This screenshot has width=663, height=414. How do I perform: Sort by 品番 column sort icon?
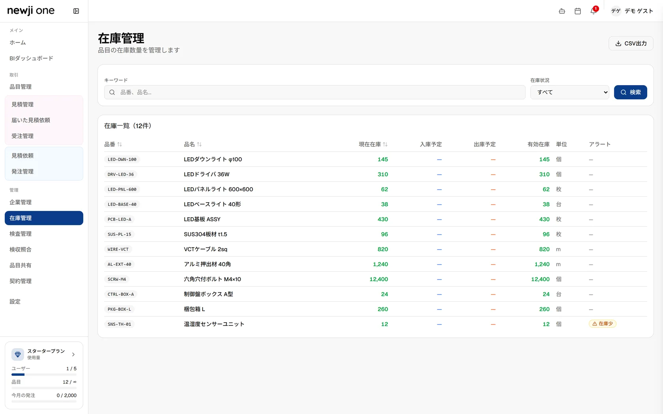pos(120,144)
